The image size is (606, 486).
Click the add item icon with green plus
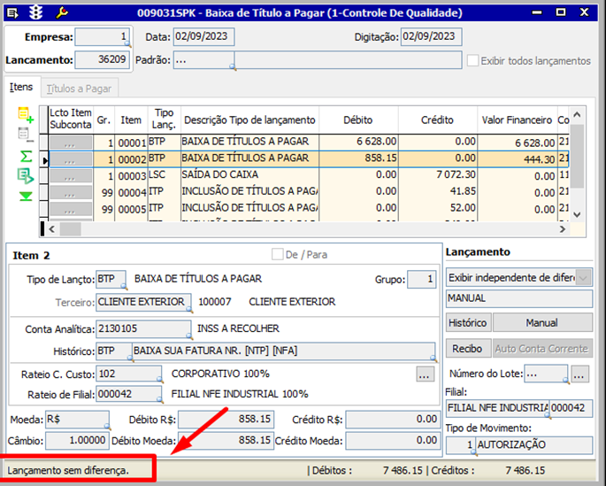(x=25, y=114)
